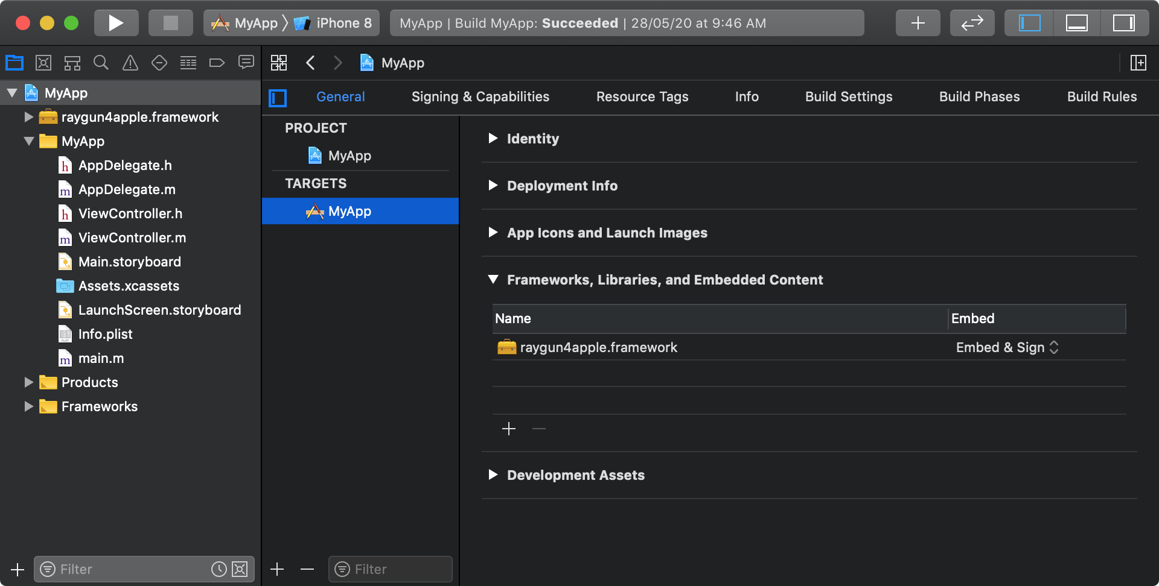The image size is (1159, 586).
Task: Open the Build Phases tab
Action: 979,96
